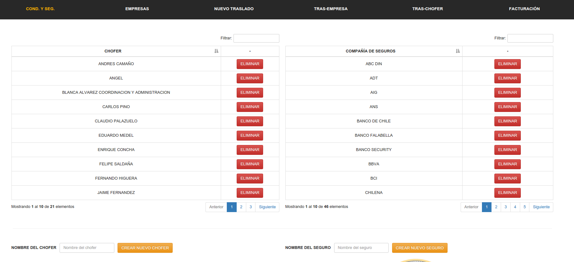Switch to TRAS-CHOFER tab

pyautogui.click(x=427, y=9)
